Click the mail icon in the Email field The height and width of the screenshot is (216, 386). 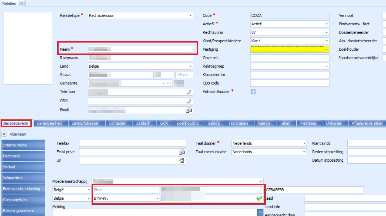189,110
